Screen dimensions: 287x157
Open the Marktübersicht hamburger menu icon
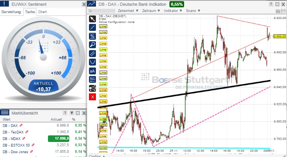pyautogui.click(x=5, y=113)
